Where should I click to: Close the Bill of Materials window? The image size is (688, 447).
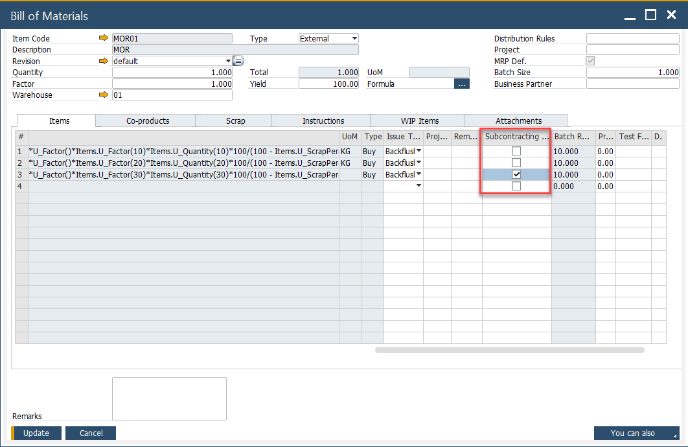coord(672,15)
